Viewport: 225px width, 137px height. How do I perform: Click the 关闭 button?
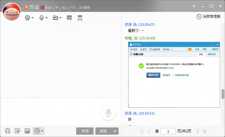tap(85, 131)
